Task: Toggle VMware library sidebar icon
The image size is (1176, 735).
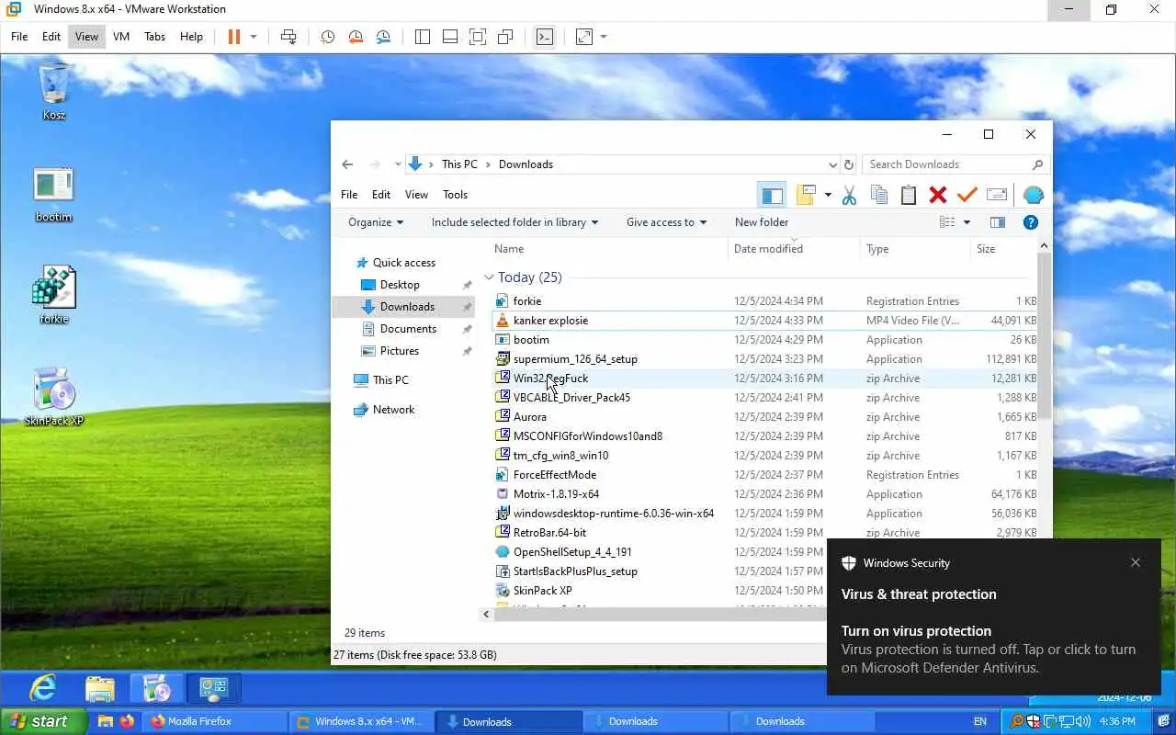Action: pos(423,37)
